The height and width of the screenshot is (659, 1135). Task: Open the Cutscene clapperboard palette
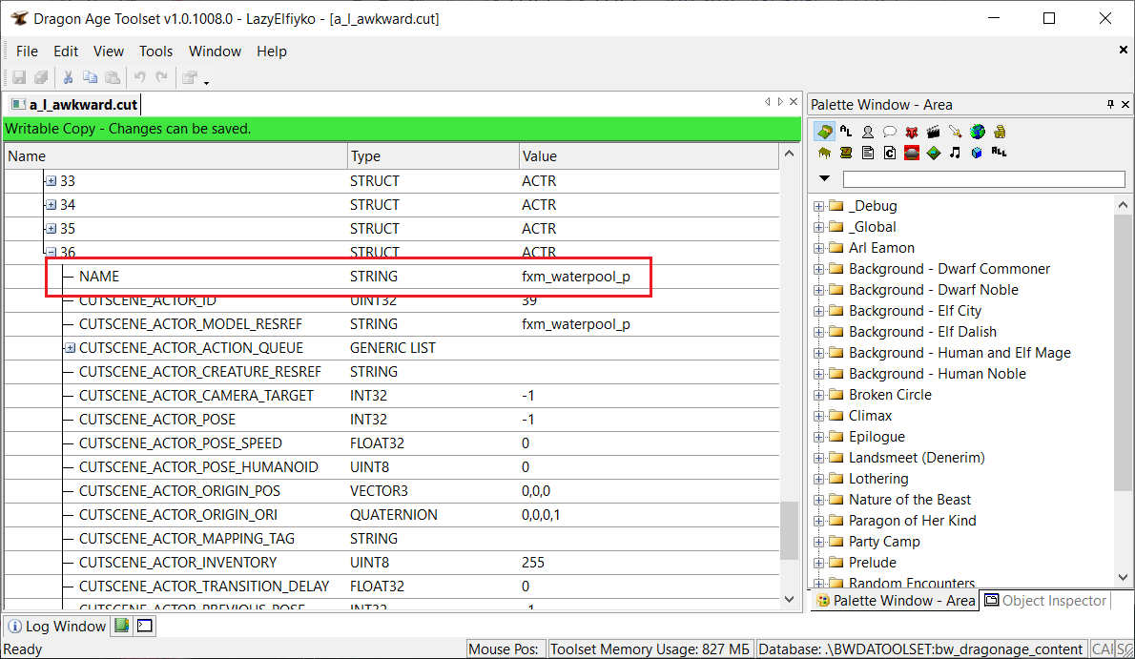pyautogui.click(x=933, y=132)
